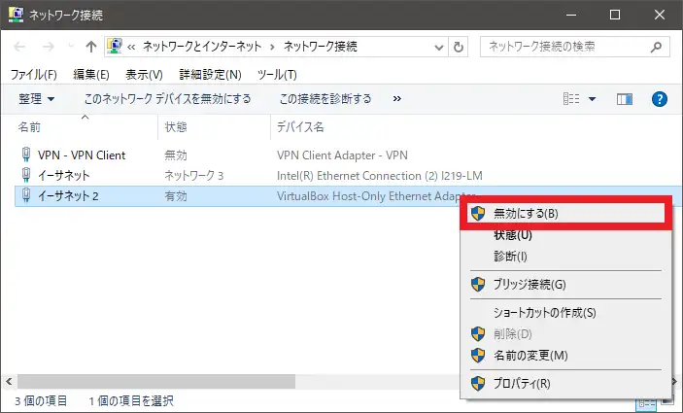The height and width of the screenshot is (413, 683).
Task: Open the ファイル(F) menu
Action: click(34, 75)
